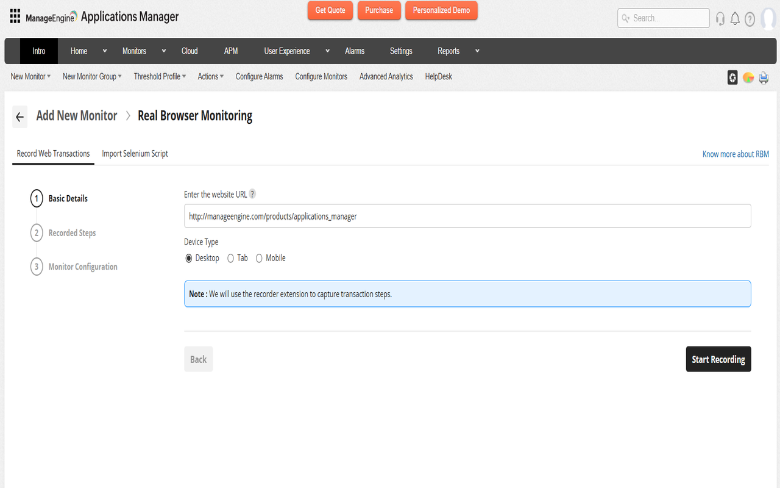Click the Add New Monitor breadcrumb

(77, 116)
